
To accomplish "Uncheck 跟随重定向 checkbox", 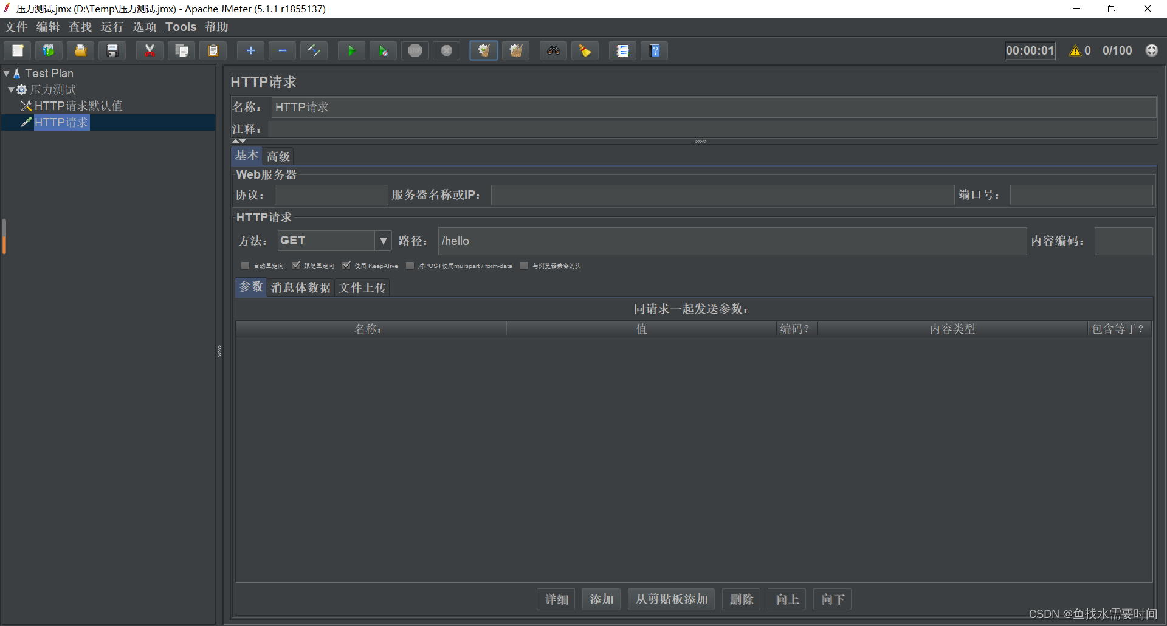I will coord(295,266).
